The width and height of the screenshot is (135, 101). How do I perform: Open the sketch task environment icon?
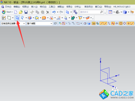(x=4, y=18)
